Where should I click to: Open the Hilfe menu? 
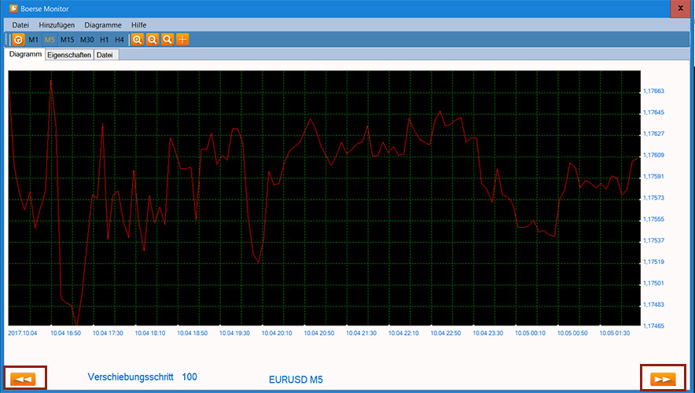(x=139, y=25)
